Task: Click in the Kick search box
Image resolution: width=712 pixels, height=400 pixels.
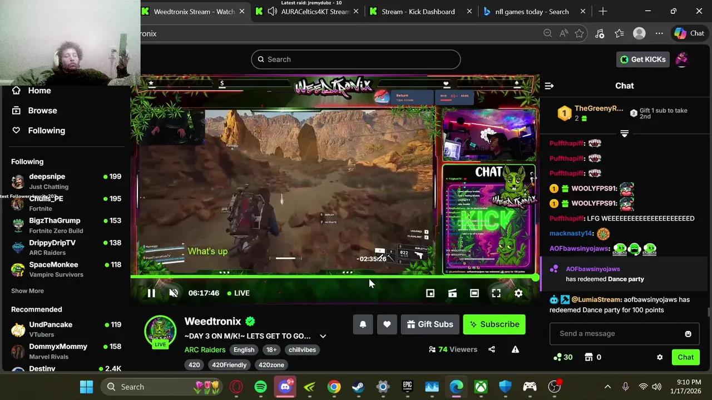Action: (355, 59)
